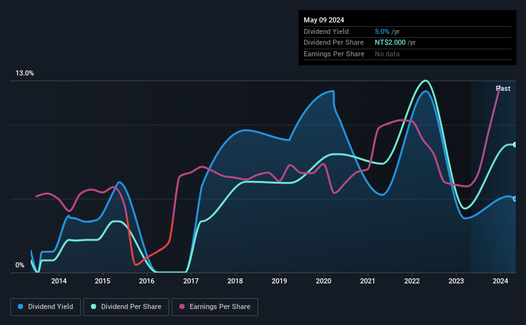Click the 2015 x-axis label
526x325 pixels.
tap(103, 281)
